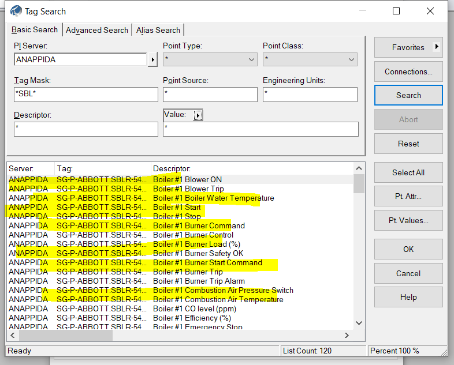Open Pt. Attr... point attributes
Screen dimensions: 454x365
coord(408,196)
